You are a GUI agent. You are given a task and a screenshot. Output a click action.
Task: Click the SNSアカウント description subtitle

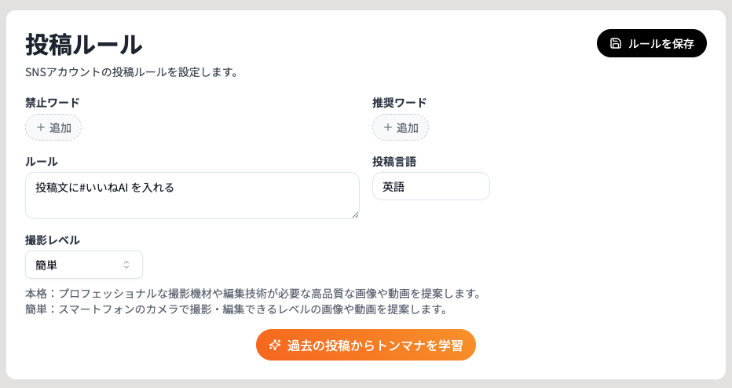(131, 72)
